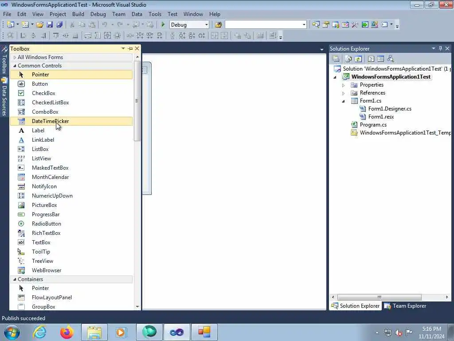
Task: Collapse the WindowsFormsApplication1Test project node
Action: click(x=335, y=77)
